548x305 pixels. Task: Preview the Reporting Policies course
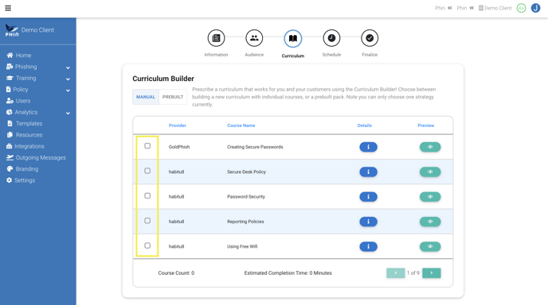pyautogui.click(x=430, y=222)
